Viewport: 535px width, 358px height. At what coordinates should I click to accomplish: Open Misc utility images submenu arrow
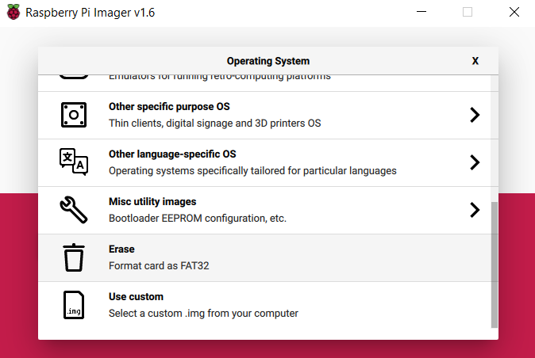pos(475,210)
